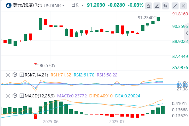Click the MACD(12,26,9) label
Screen dimensions: 189x126
[40, 96]
